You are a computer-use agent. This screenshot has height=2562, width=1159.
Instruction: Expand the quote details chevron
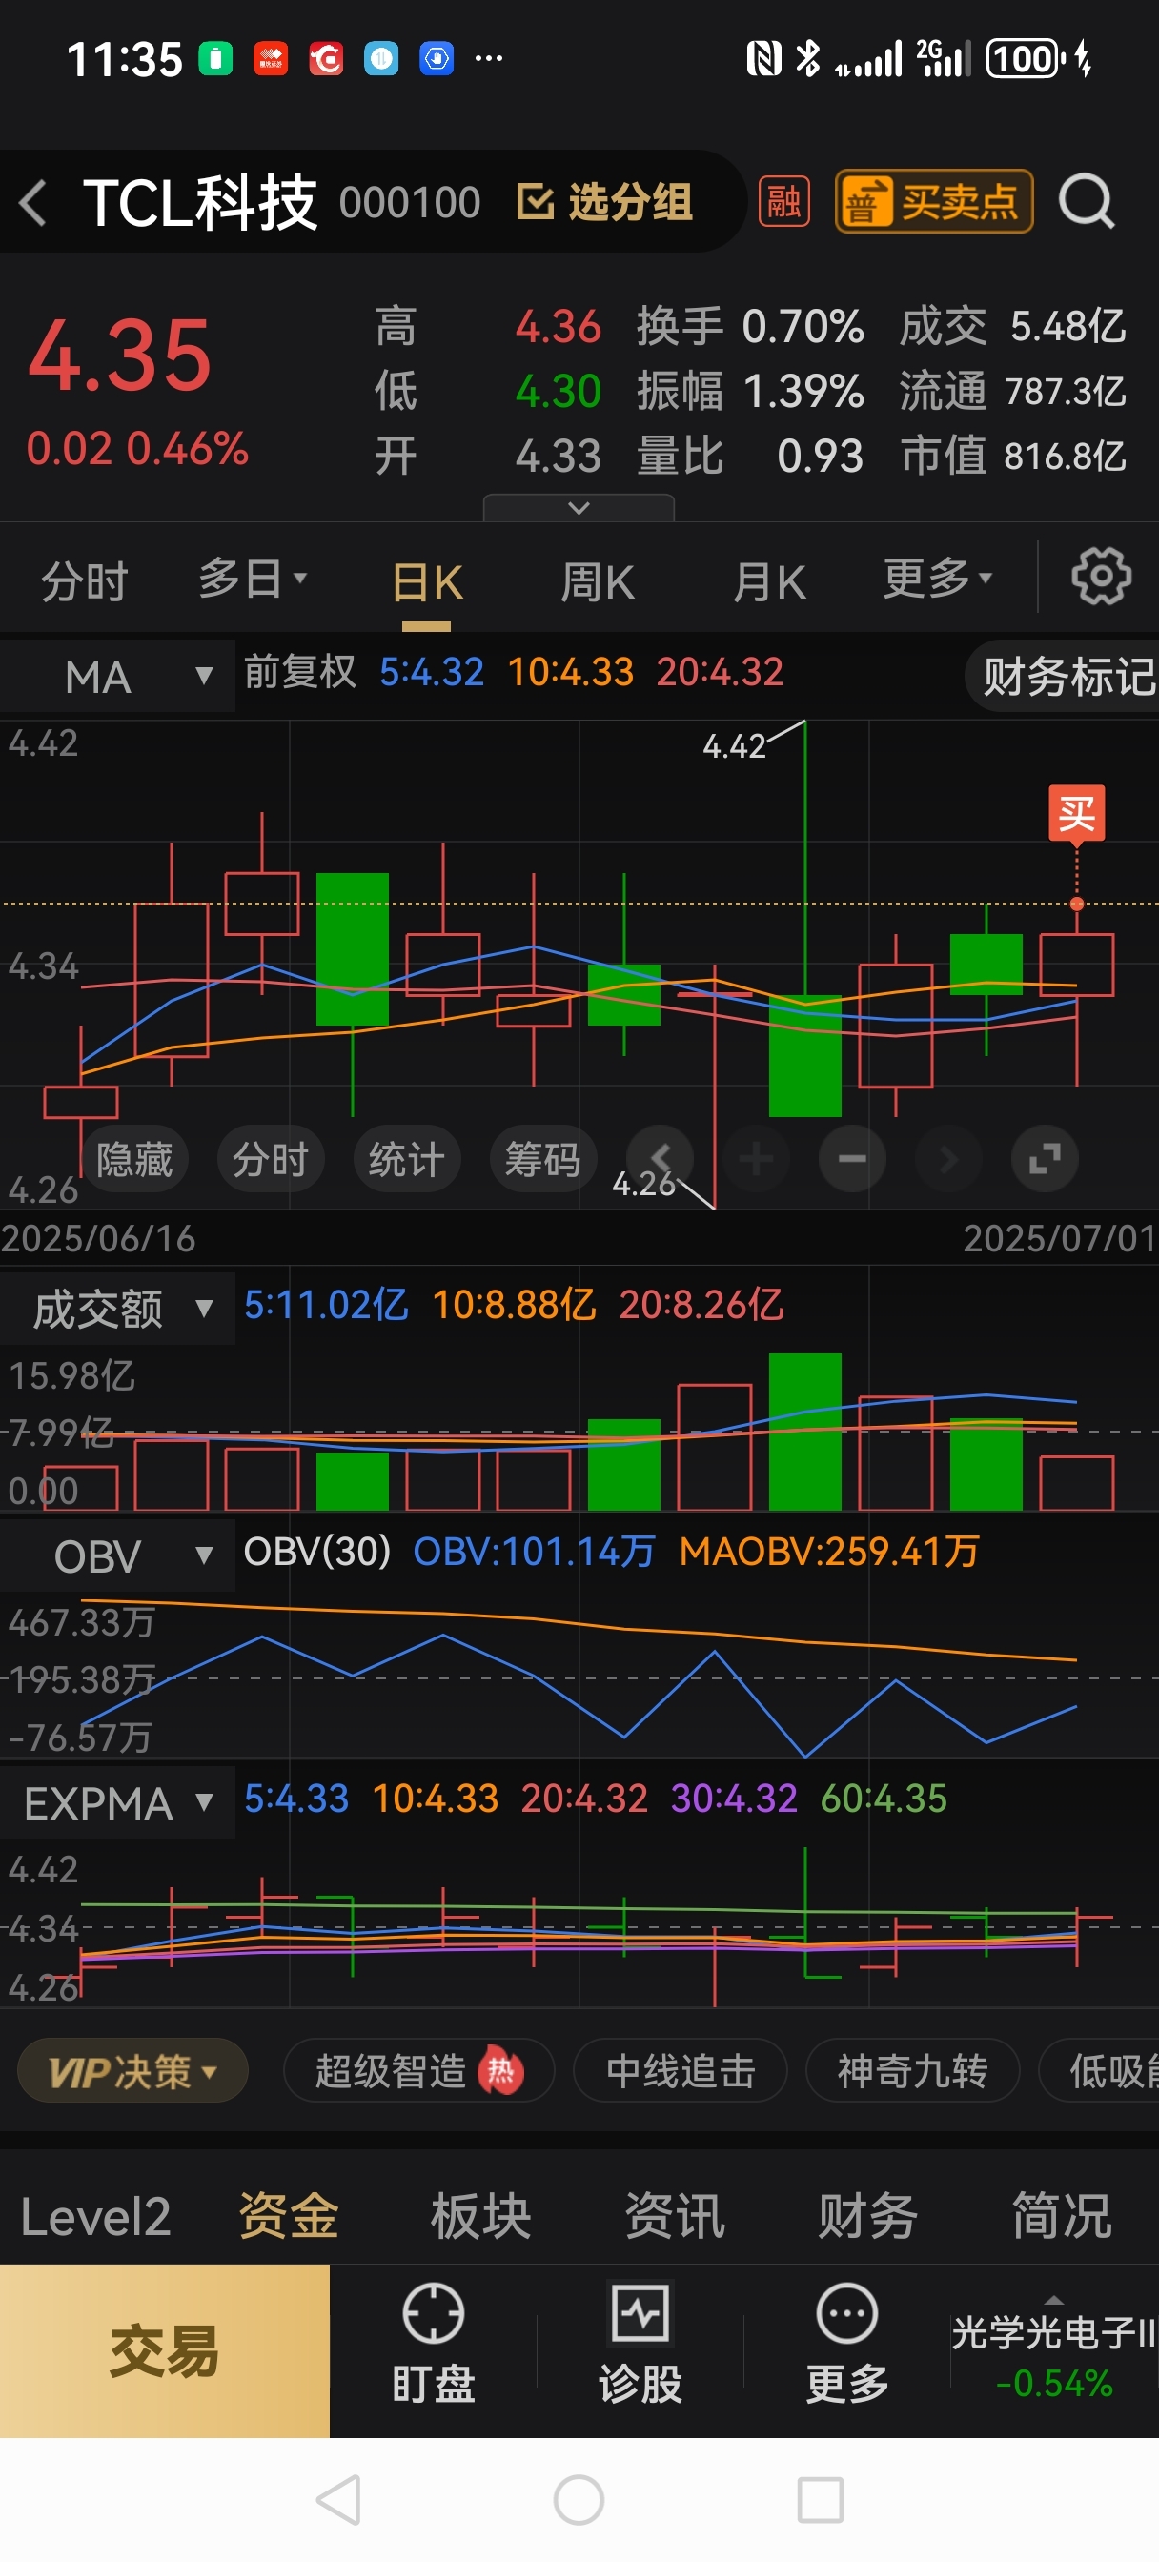pos(579,508)
